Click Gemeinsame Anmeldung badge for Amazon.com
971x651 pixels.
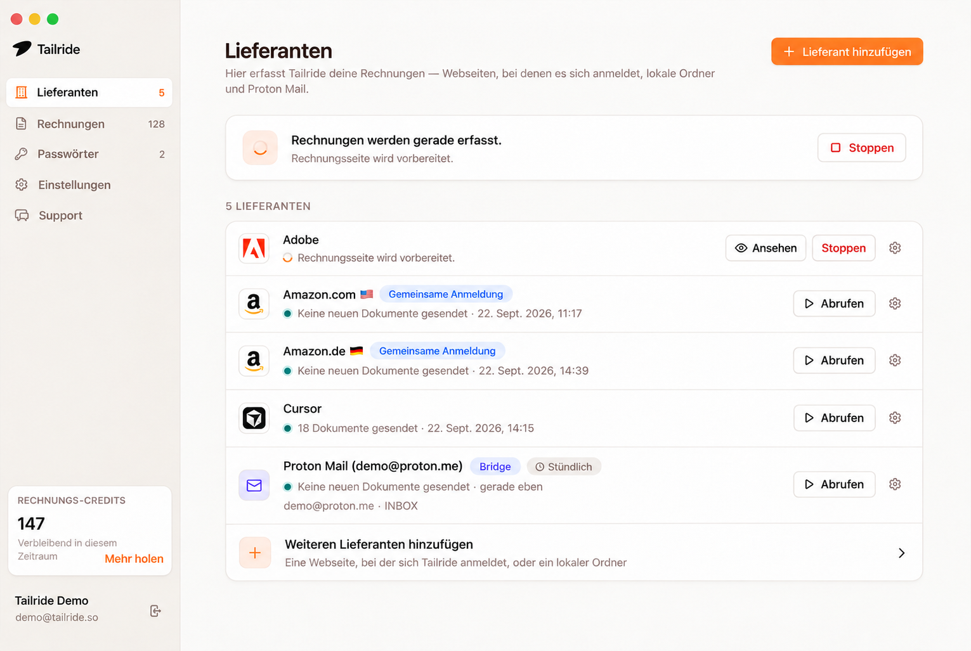(446, 294)
